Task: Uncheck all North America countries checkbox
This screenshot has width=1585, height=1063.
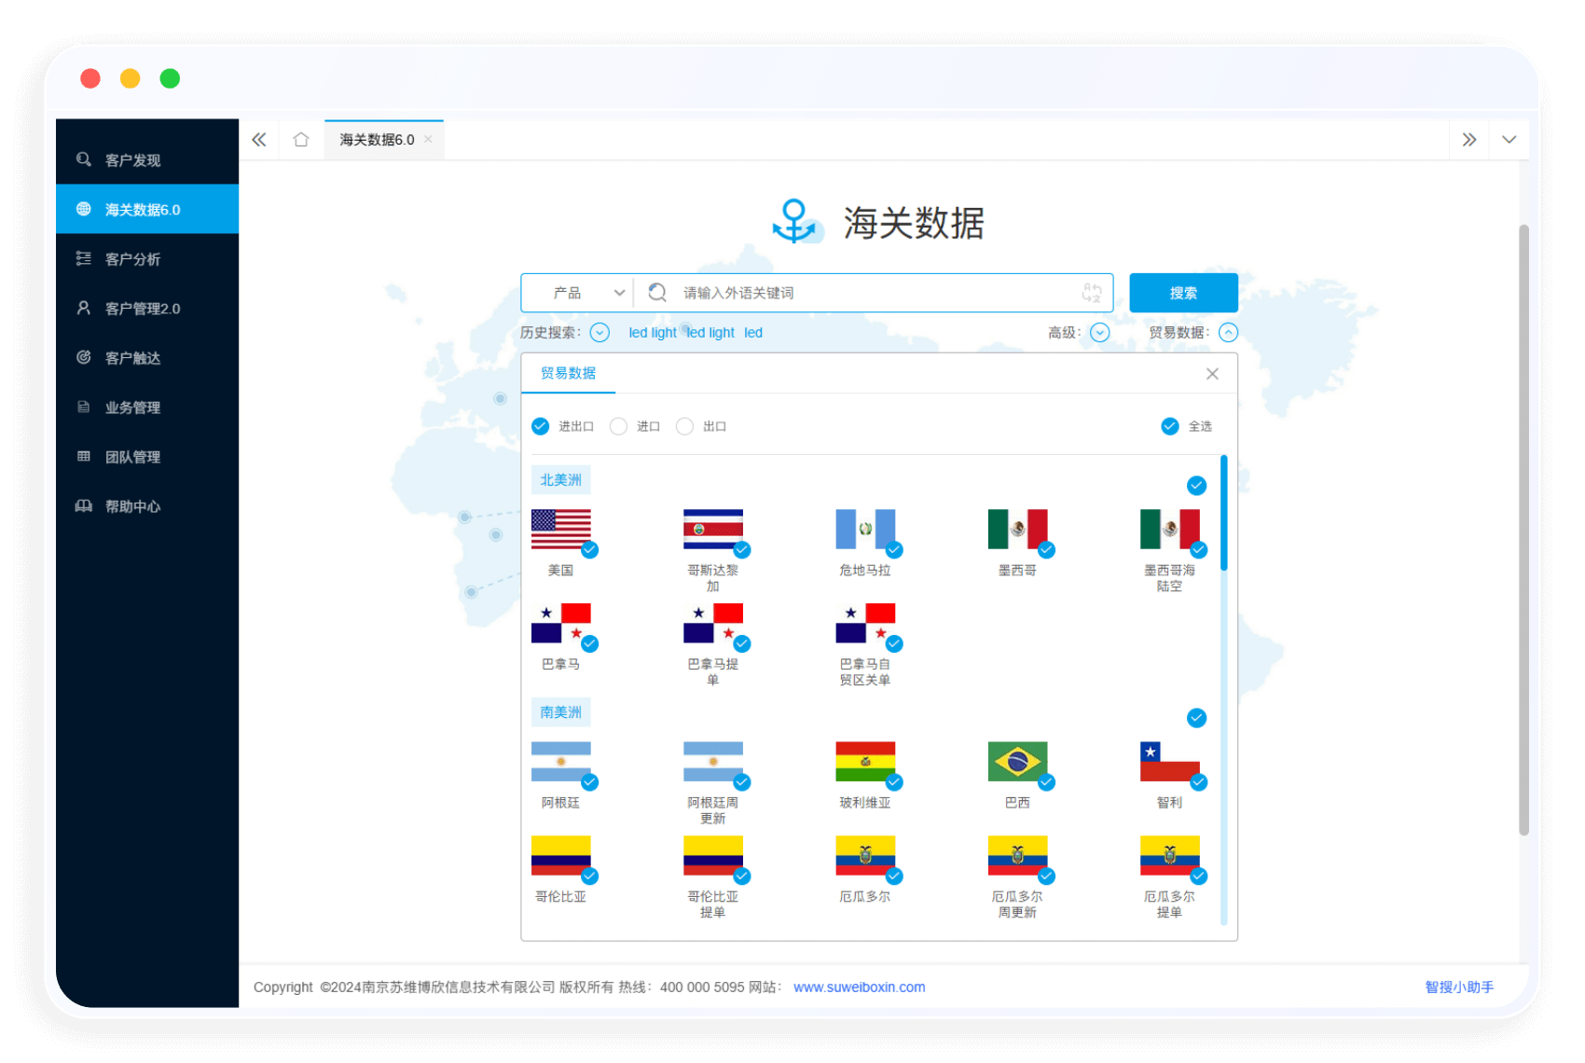Action: point(1196,486)
